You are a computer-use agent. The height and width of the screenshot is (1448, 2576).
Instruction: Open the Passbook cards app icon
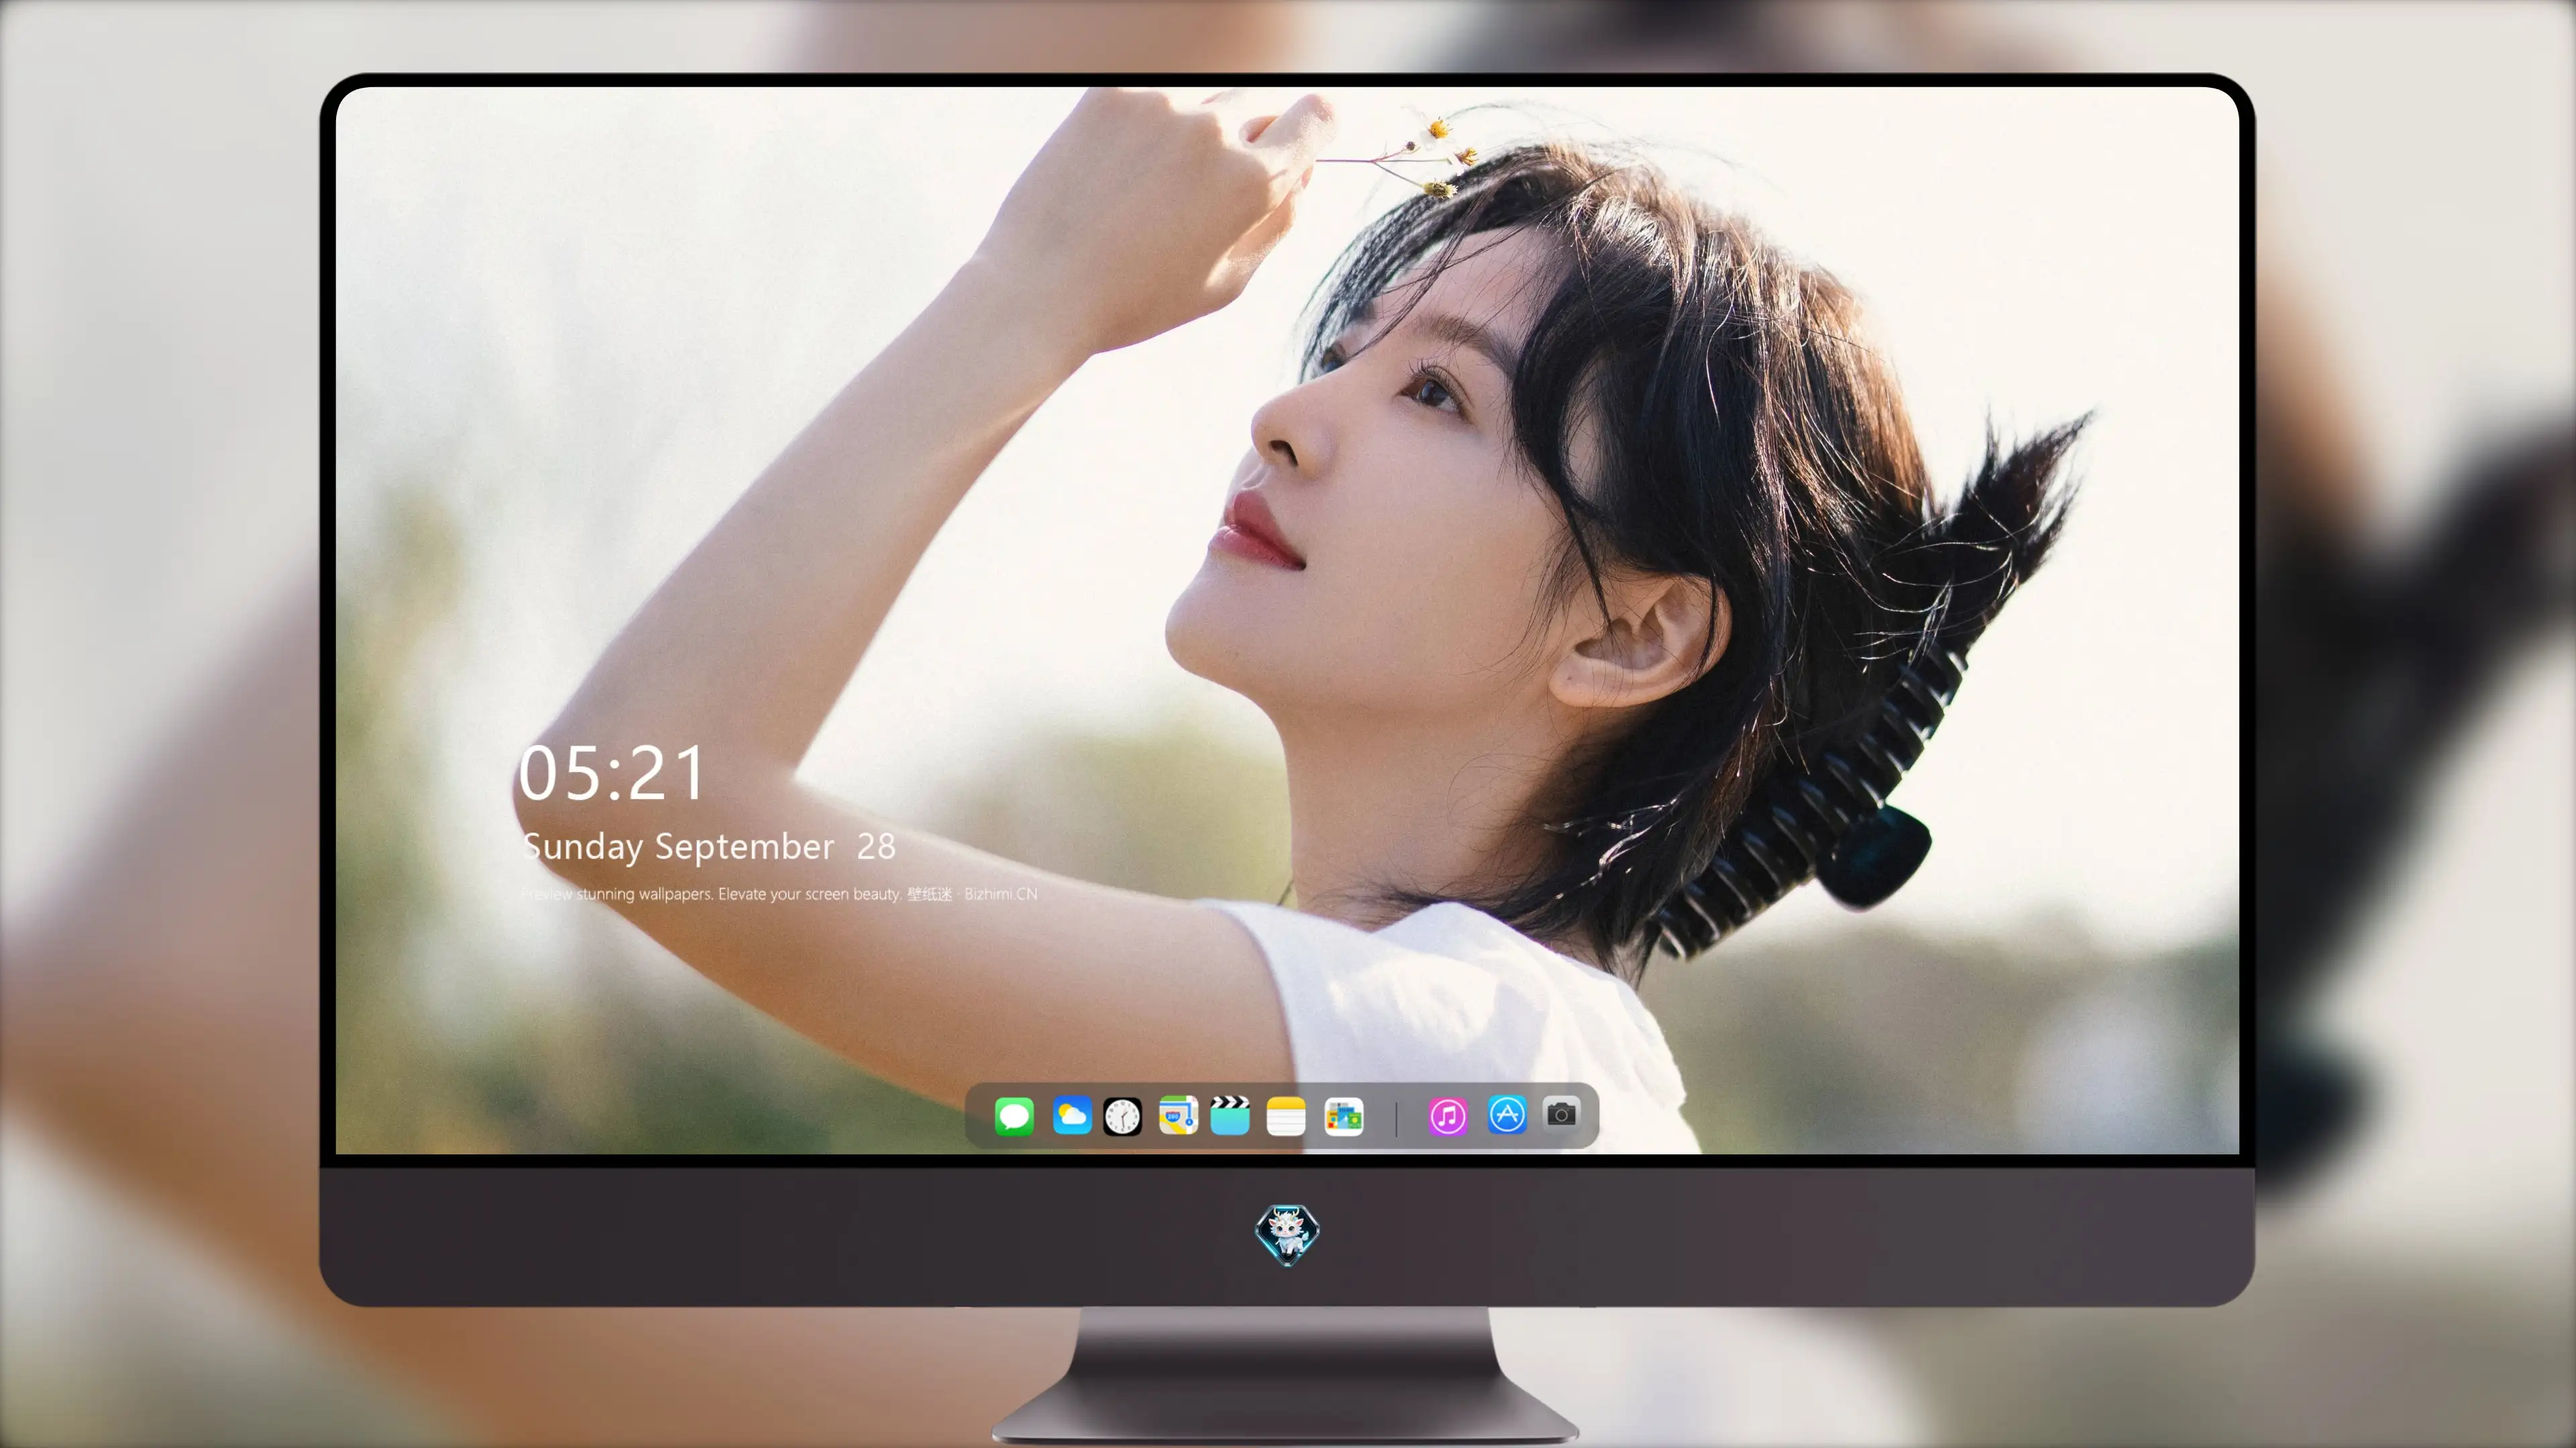(1343, 1116)
